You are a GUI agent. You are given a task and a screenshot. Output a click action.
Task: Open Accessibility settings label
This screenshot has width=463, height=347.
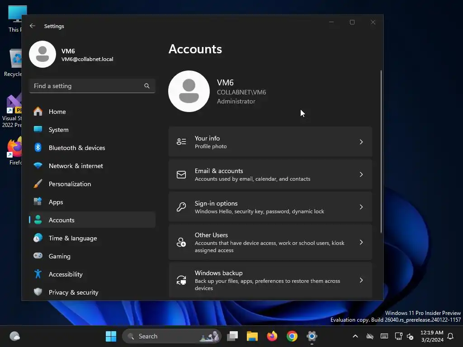point(66,274)
